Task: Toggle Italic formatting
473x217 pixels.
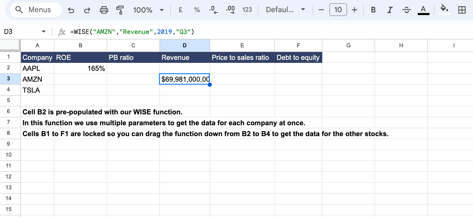Action: tap(389, 10)
